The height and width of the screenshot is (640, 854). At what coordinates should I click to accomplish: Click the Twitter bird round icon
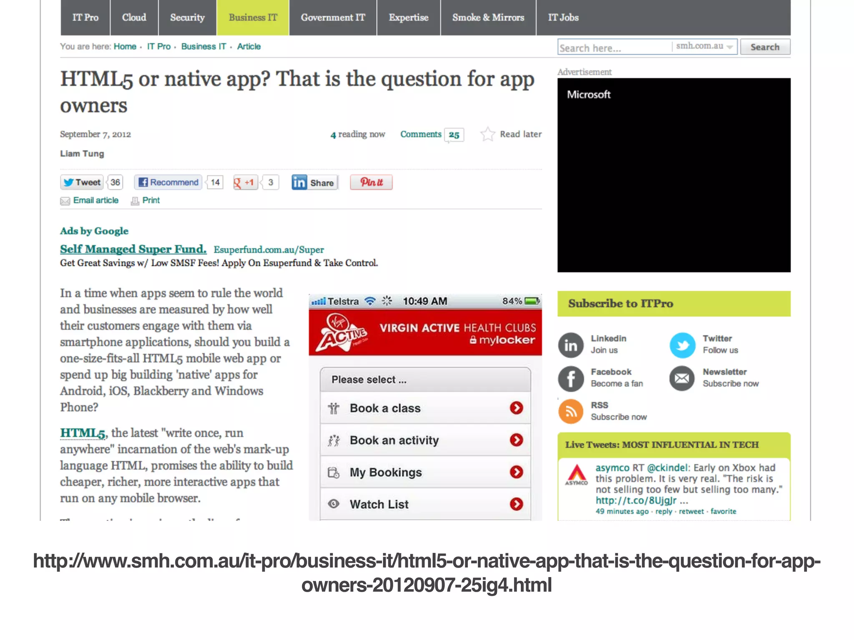coord(682,345)
